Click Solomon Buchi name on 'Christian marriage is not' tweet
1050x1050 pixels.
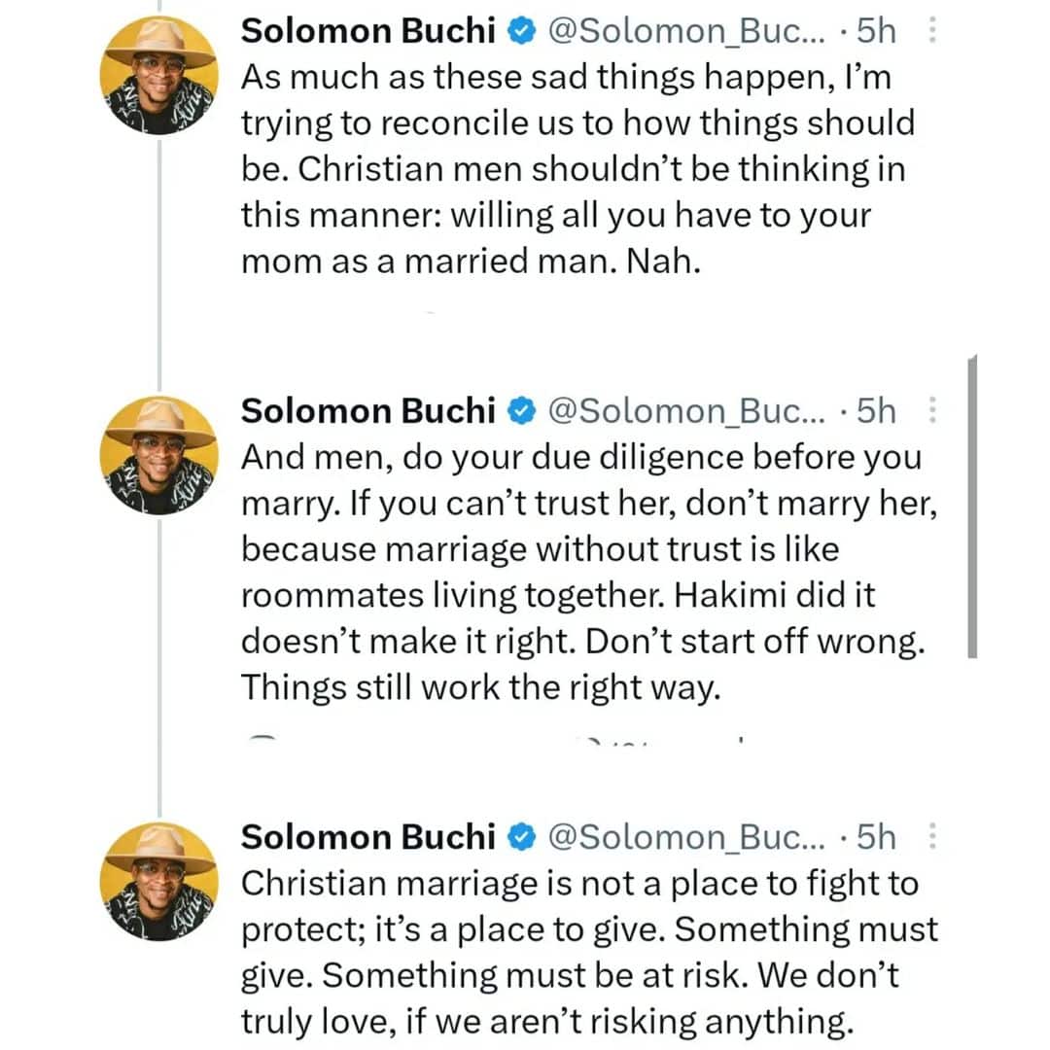pyautogui.click(x=368, y=837)
